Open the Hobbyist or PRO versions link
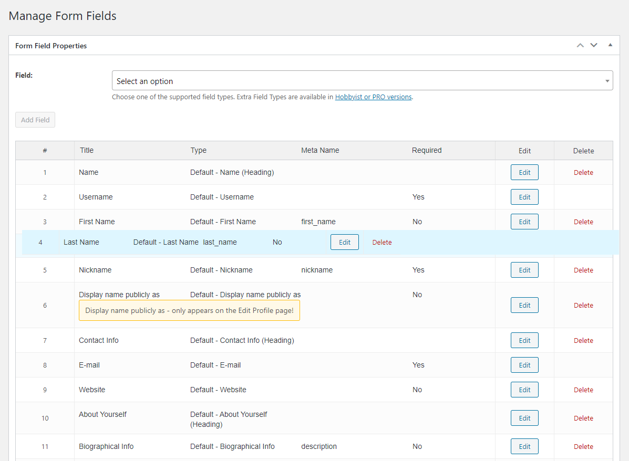The image size is (629, 461). pos(373,97)
